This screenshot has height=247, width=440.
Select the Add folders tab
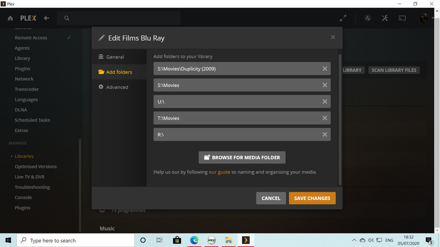click(x=119, y=72)
